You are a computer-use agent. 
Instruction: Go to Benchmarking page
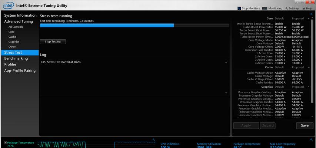click(16, 58)
